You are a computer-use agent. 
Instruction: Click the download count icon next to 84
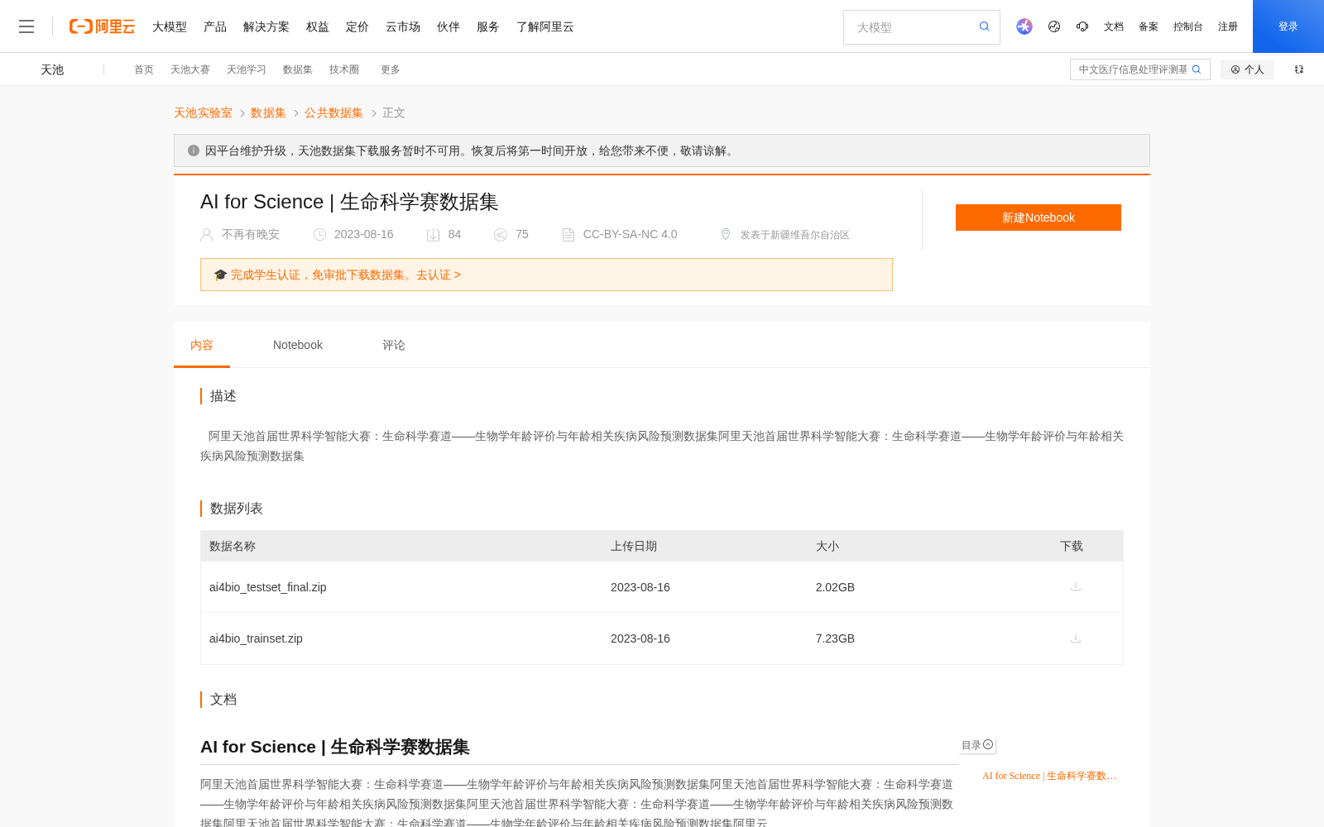point(433,235)
